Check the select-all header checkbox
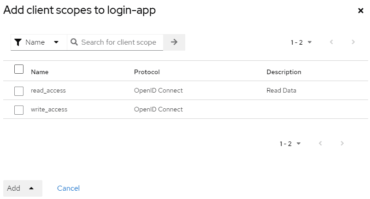This screenshot has width=370, height=199. coord(19,69)
